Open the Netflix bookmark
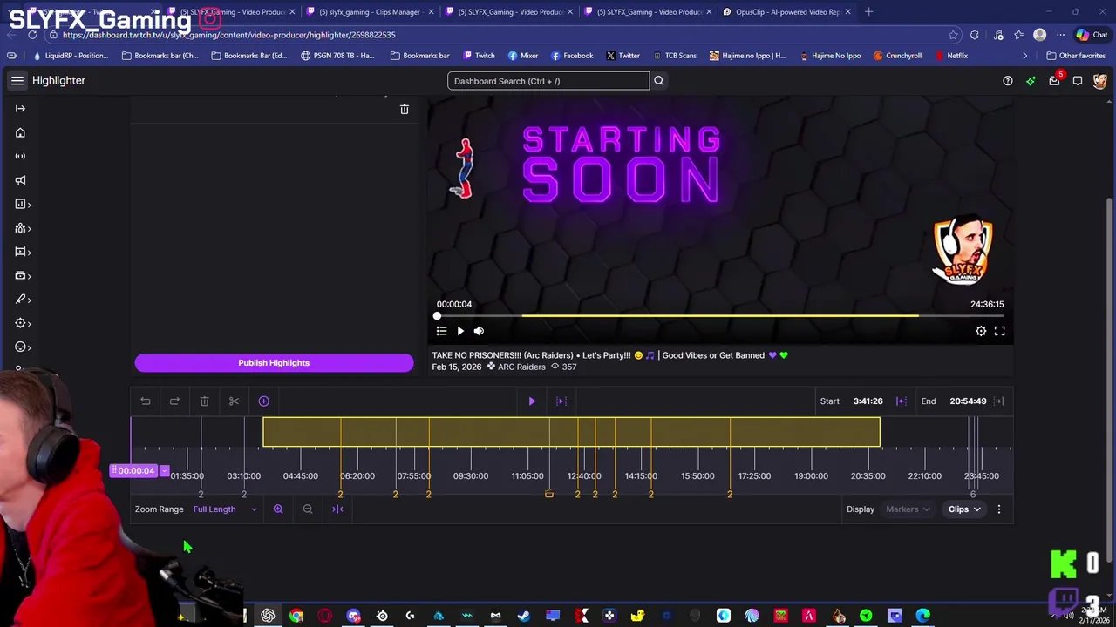Screen dimensions: 1116x627 pos(951,56)
